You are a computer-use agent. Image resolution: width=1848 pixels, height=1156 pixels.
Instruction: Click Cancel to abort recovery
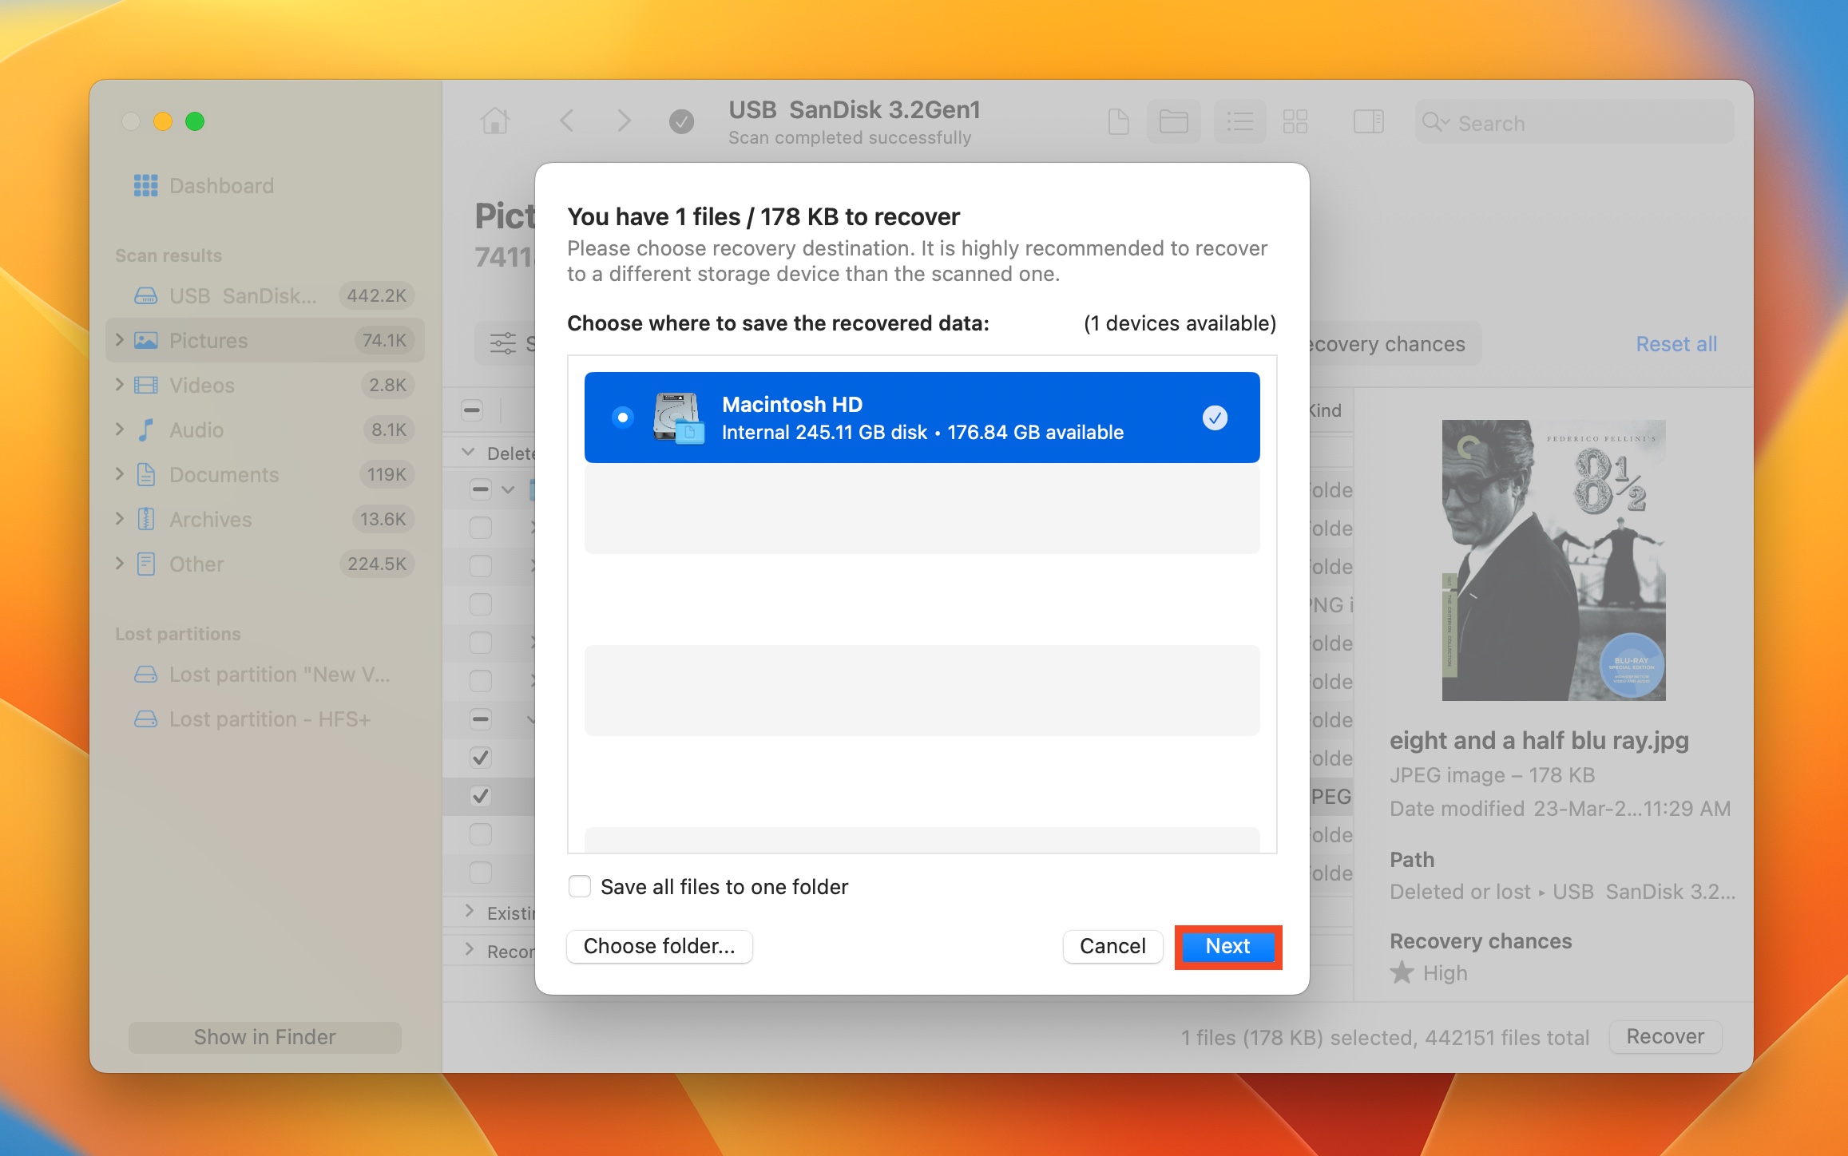point(1112,945)
